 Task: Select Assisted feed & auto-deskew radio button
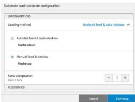(x=12, y=39)
